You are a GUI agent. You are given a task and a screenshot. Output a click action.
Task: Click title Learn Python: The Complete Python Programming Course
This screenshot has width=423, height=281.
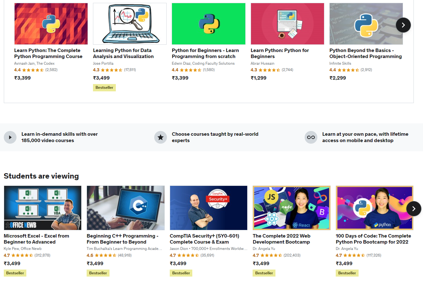click(x=48, y=53)
